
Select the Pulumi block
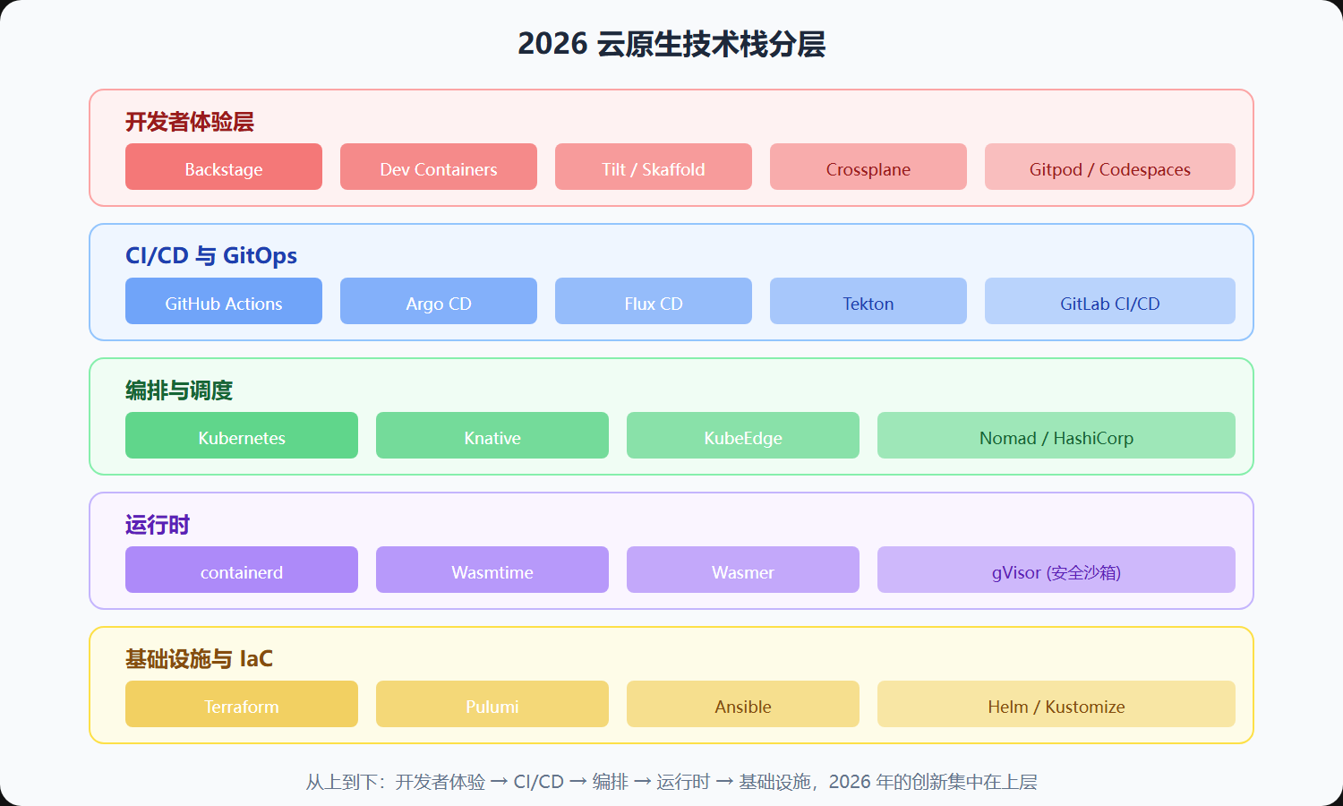[x=492, y=704]
